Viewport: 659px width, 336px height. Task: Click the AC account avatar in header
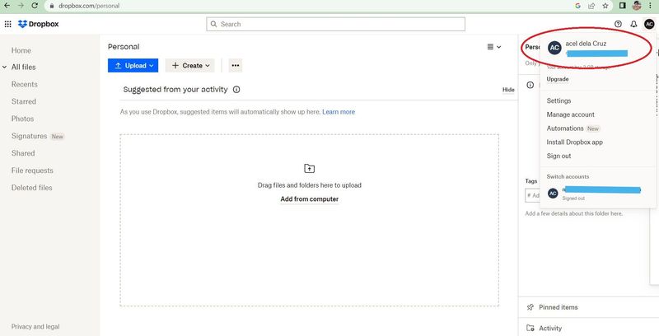point(649,24)
